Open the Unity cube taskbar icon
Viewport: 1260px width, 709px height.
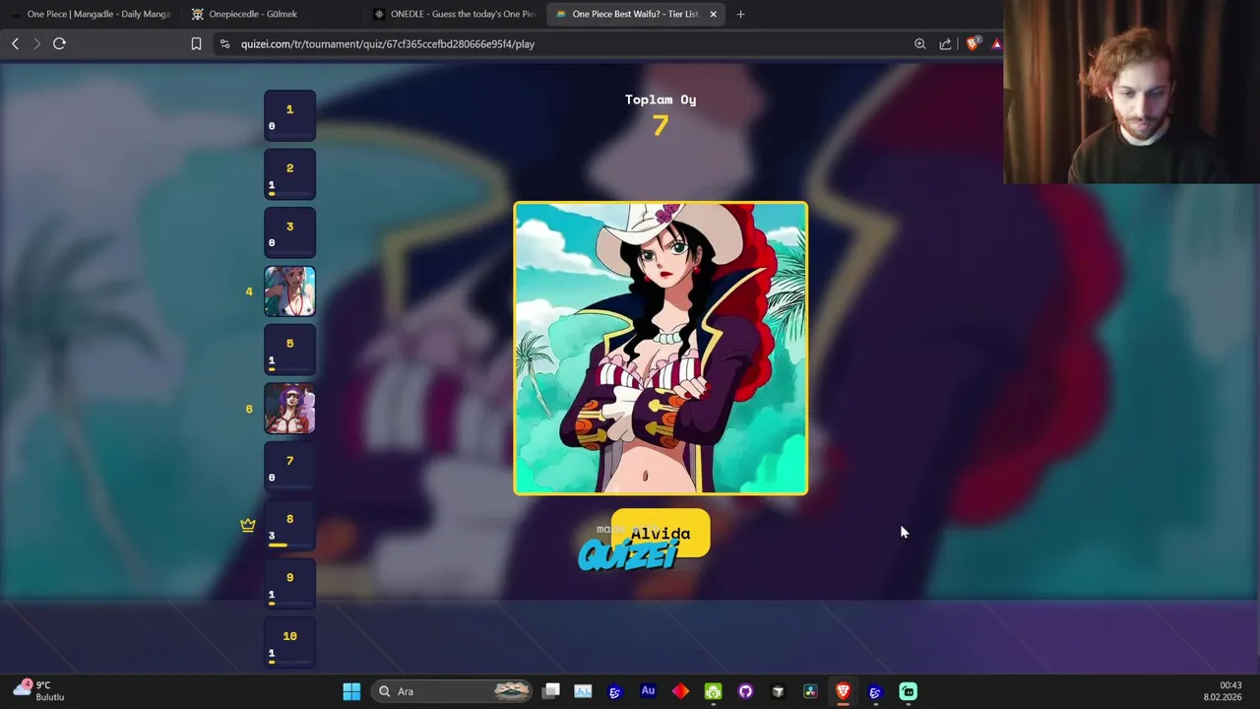tap(778, 691)
